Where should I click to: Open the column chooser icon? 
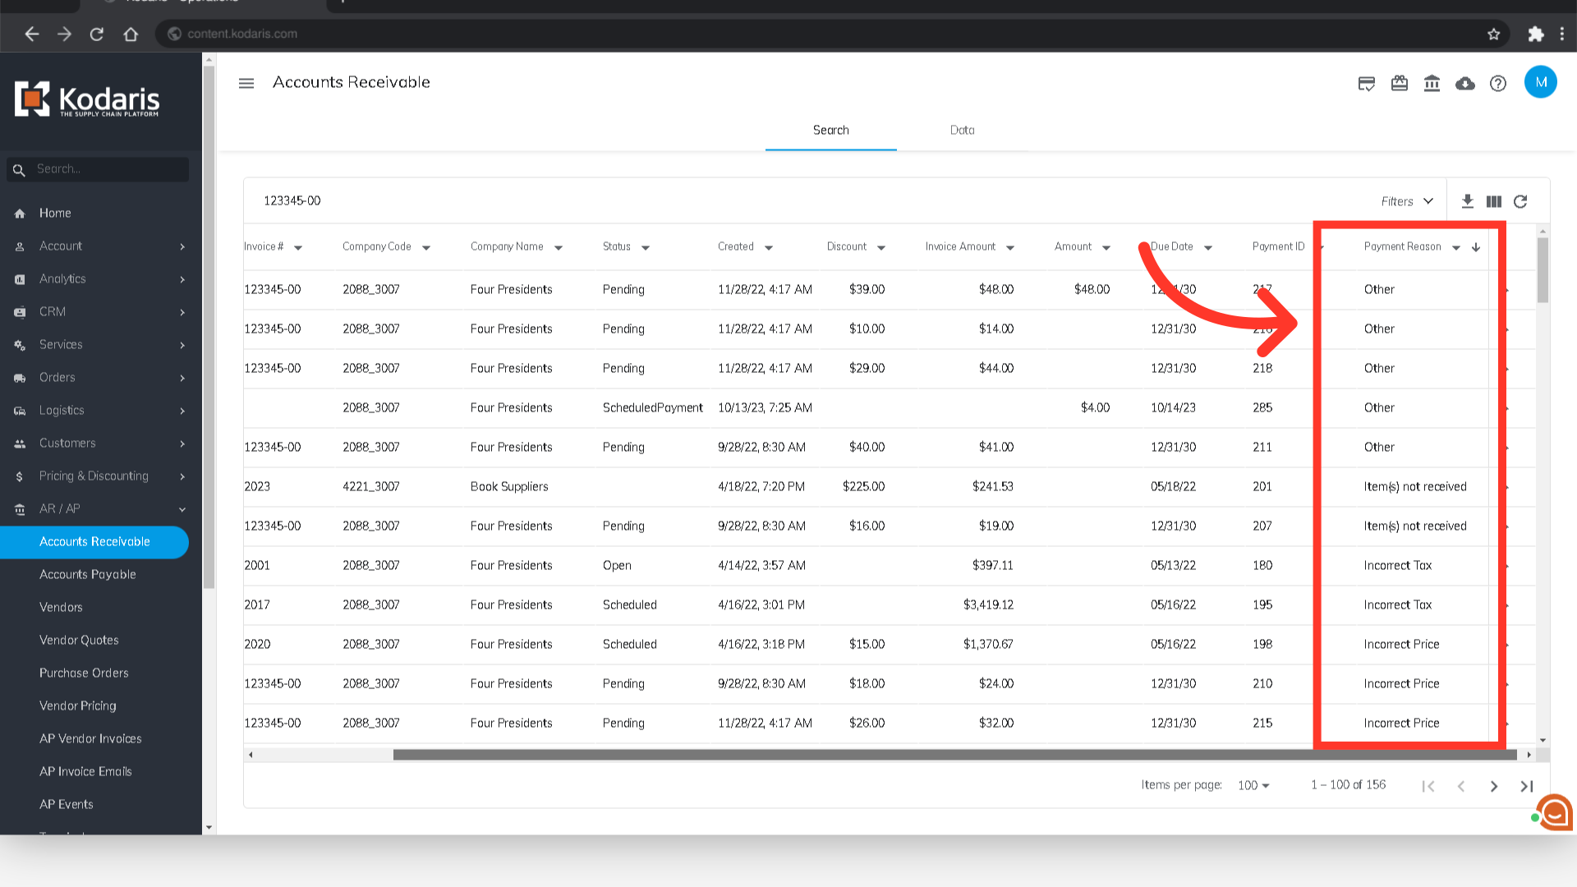coord(1494,201)
